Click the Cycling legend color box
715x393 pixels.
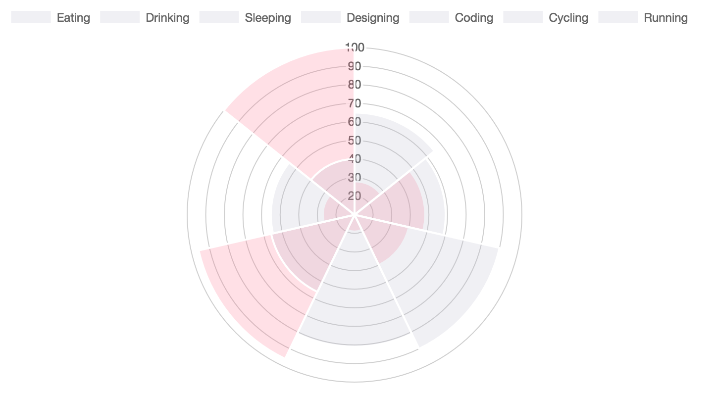(523, 17)
